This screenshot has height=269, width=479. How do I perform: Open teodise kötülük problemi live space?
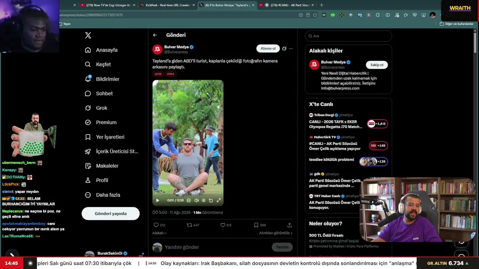tap(348, 161)
